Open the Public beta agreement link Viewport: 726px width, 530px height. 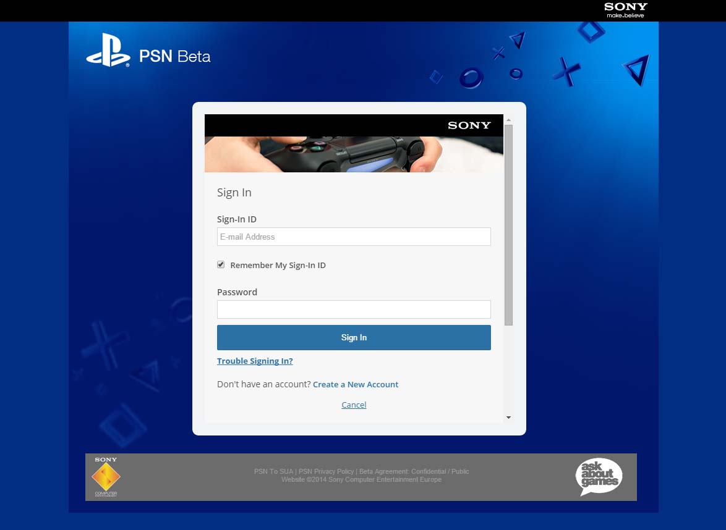coord(460,471)
